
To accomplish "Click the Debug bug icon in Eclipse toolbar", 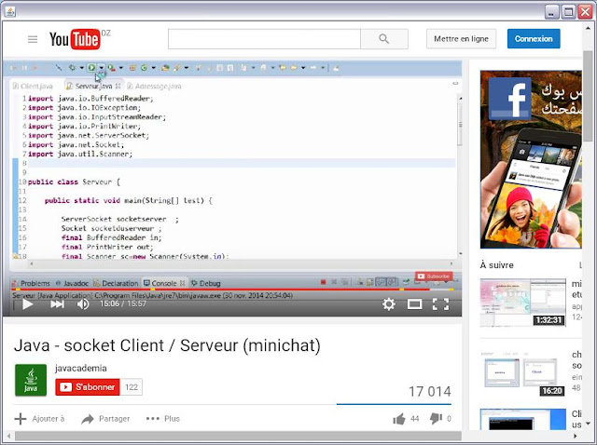I will [72, 68].
